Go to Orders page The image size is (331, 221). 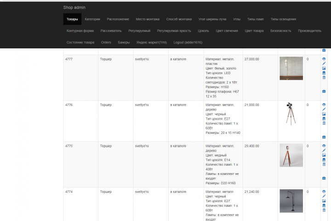tap(106, 42)
